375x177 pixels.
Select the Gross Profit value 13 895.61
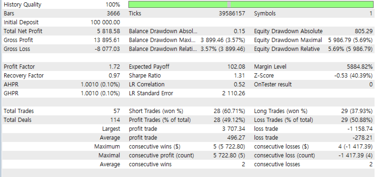pyautogui.click(x=107, y=40)
